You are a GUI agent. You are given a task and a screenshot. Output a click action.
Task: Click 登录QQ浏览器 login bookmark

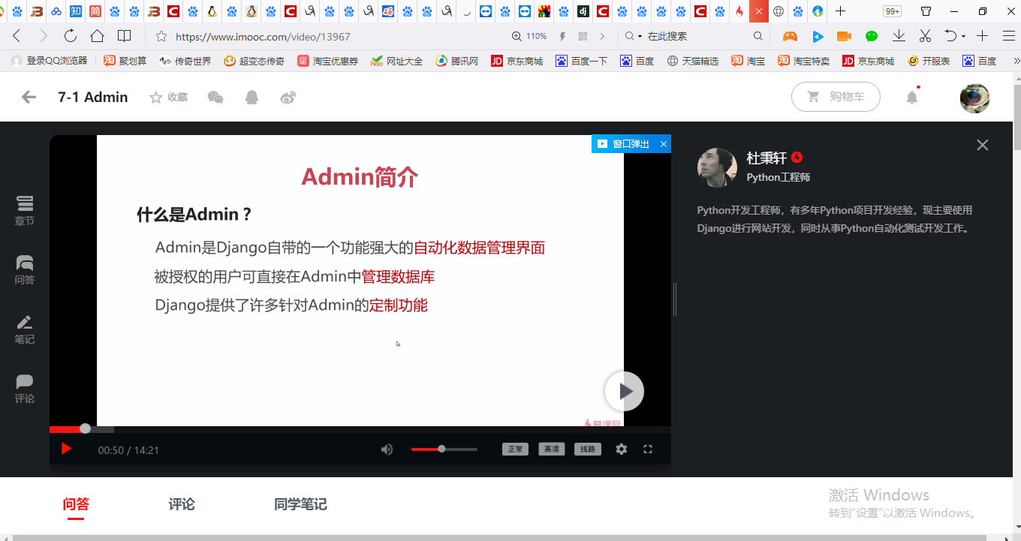50,61
